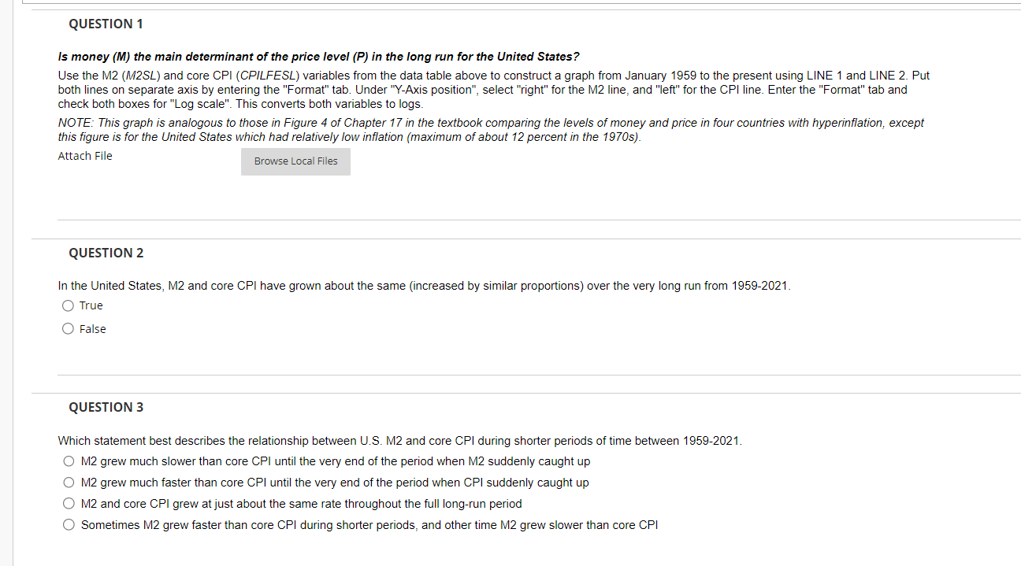Select True for Question 2
The width and height of the screenshot is (1021, 566).
click(x=68, y=305)
